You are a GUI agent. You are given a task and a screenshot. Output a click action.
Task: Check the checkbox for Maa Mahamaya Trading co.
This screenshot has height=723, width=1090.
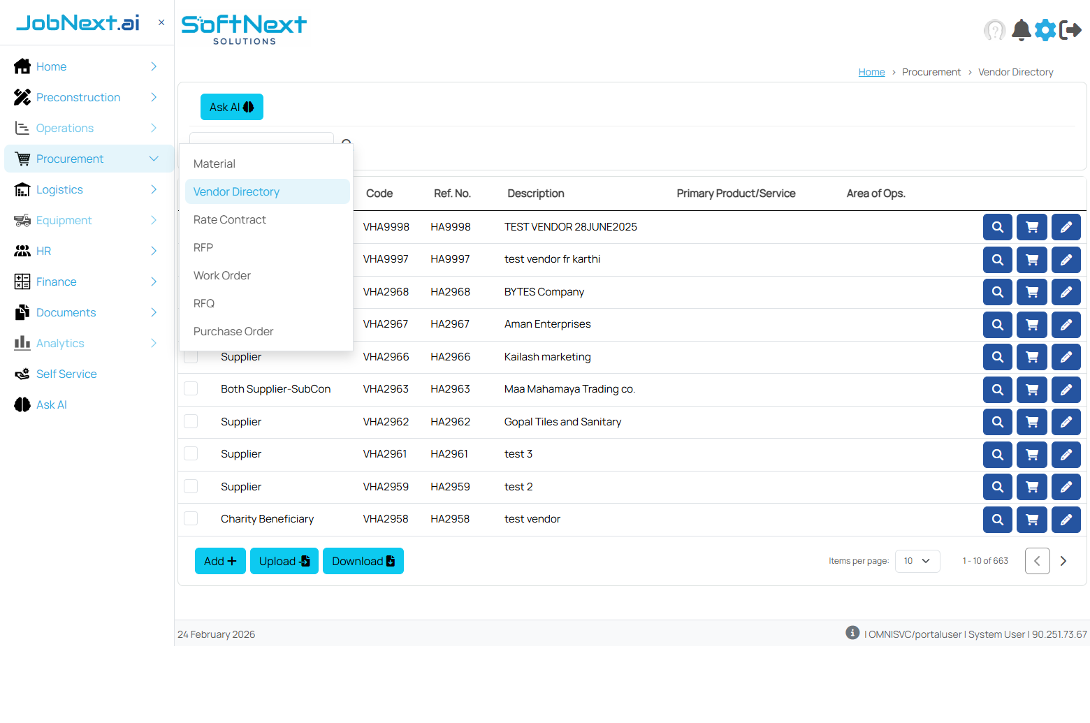[190, 388]
